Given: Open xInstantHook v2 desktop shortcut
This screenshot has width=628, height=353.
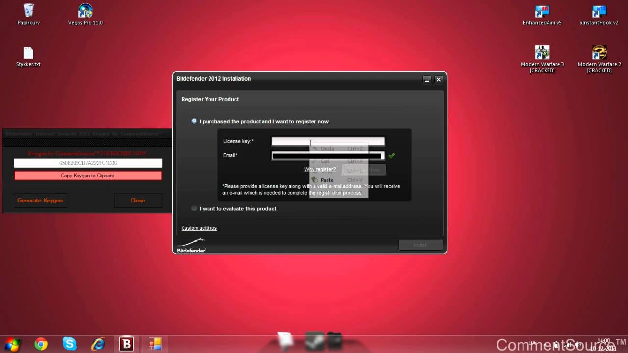Looking at the screenshot, I should (x=599, y=15).
